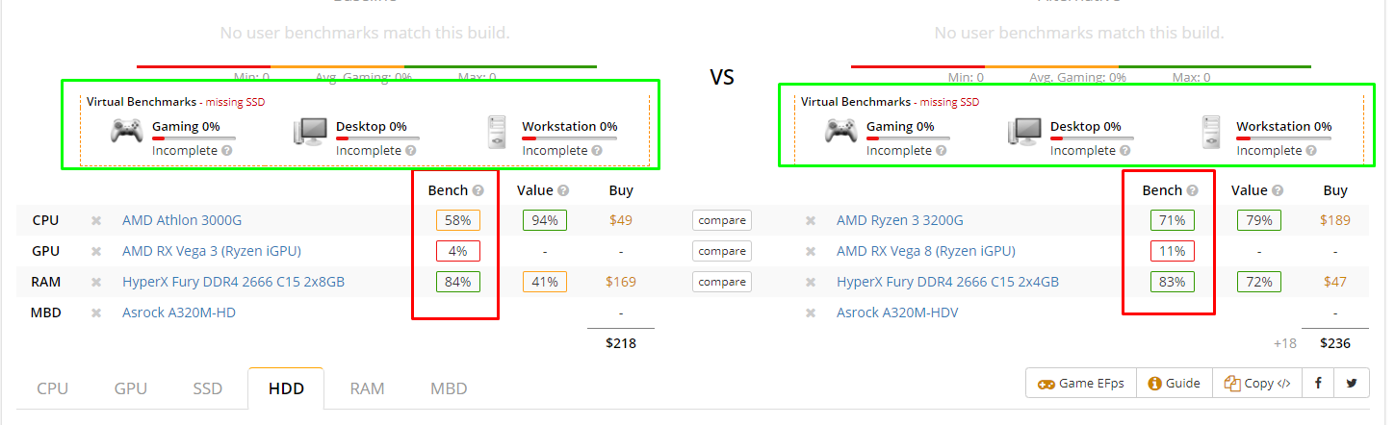
Task: Click help icon beside left Desktop Incomplete
Action: [x=411, y=151]
